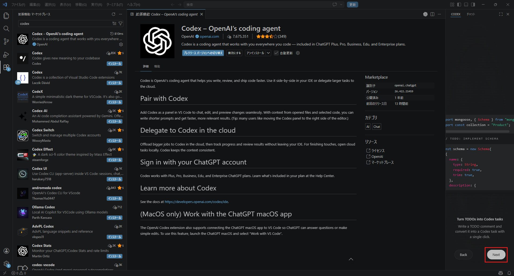Click the extension search field containing codex
514x276 pixels.
(64, 24)
